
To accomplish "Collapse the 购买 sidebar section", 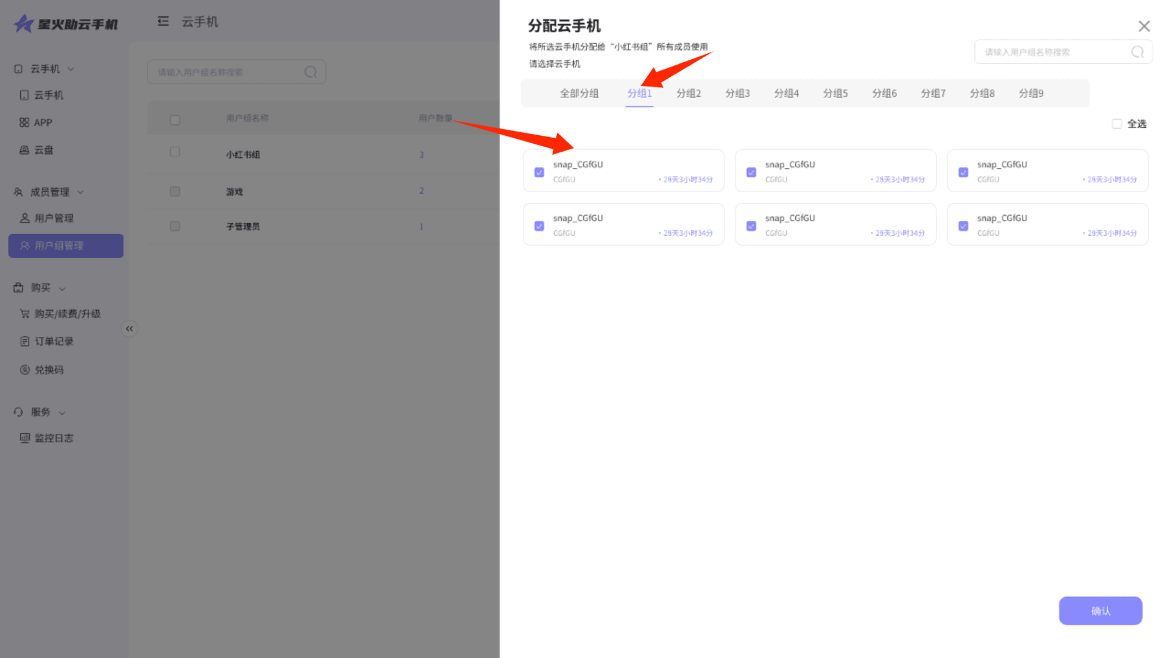I will 62,288.
